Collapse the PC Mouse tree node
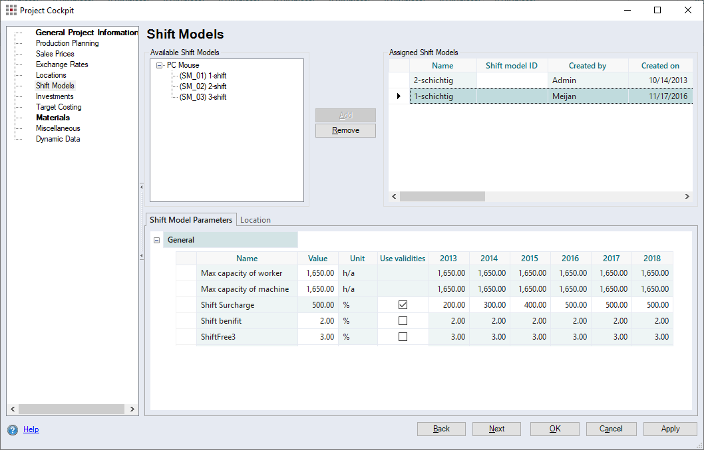The image size is (704, 450). point(160,65)
